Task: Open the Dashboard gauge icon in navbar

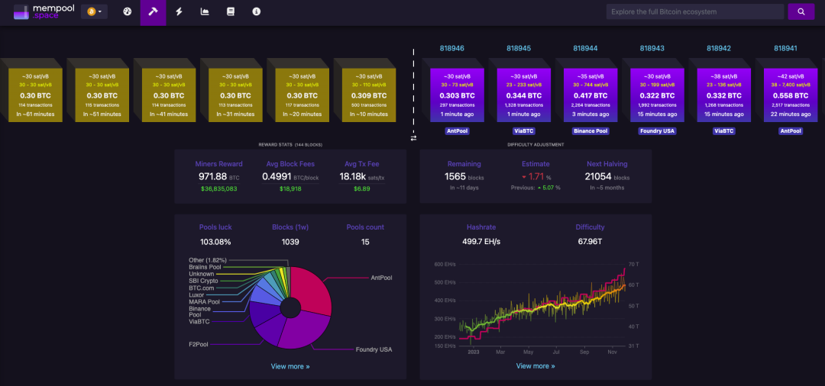Action: pyautogui.click(x=127, y=12)
